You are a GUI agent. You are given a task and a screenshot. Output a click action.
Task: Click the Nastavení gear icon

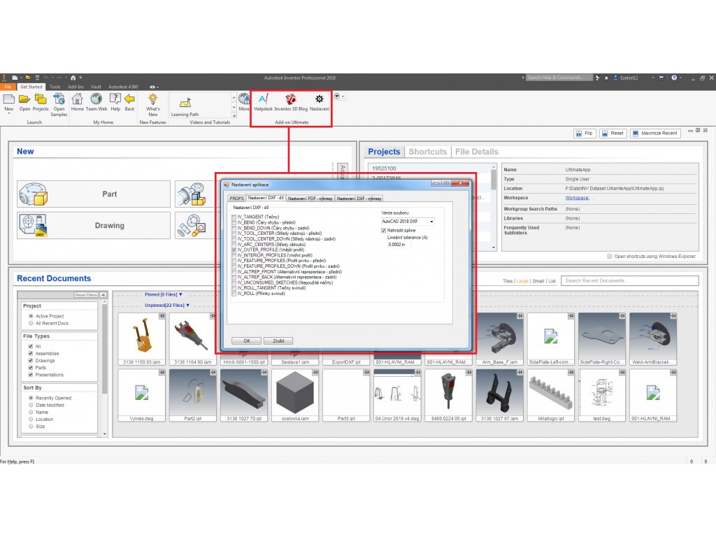[319, 99]
